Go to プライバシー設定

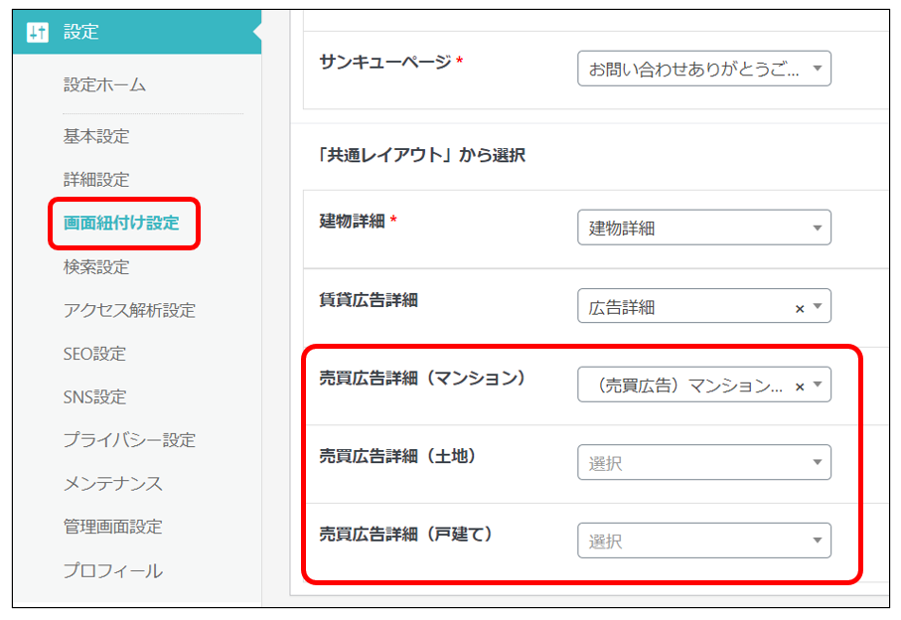[129, 440]
